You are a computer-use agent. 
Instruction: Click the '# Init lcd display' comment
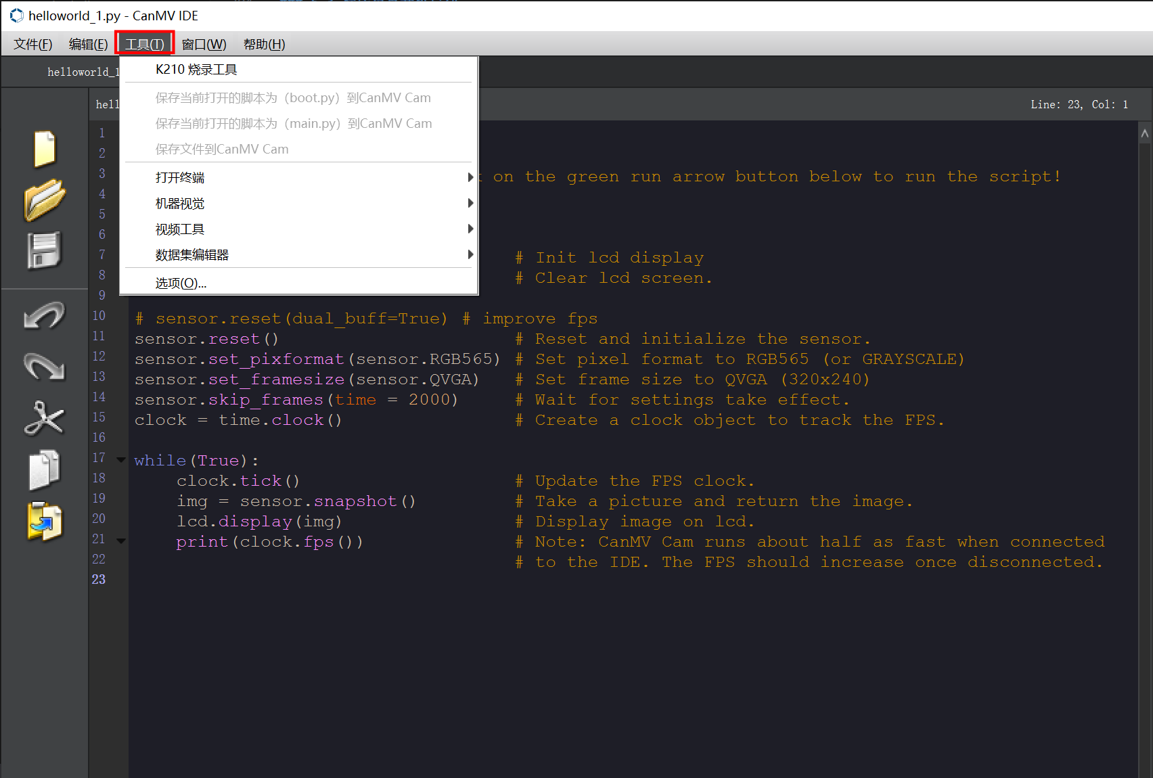609,257
